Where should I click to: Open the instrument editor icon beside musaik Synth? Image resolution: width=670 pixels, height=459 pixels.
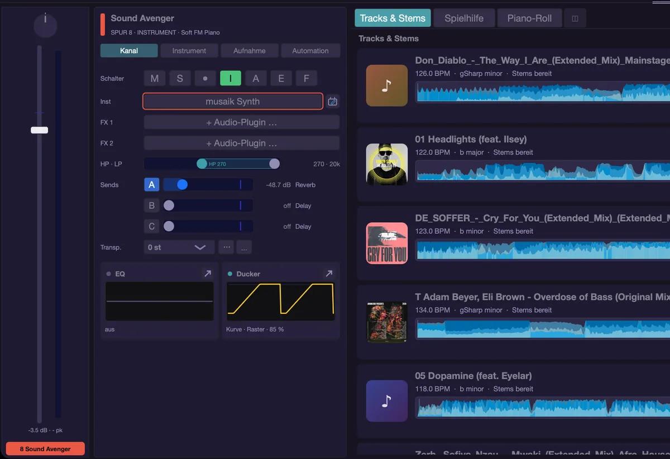pyautogui.click(x=333, y=102)
